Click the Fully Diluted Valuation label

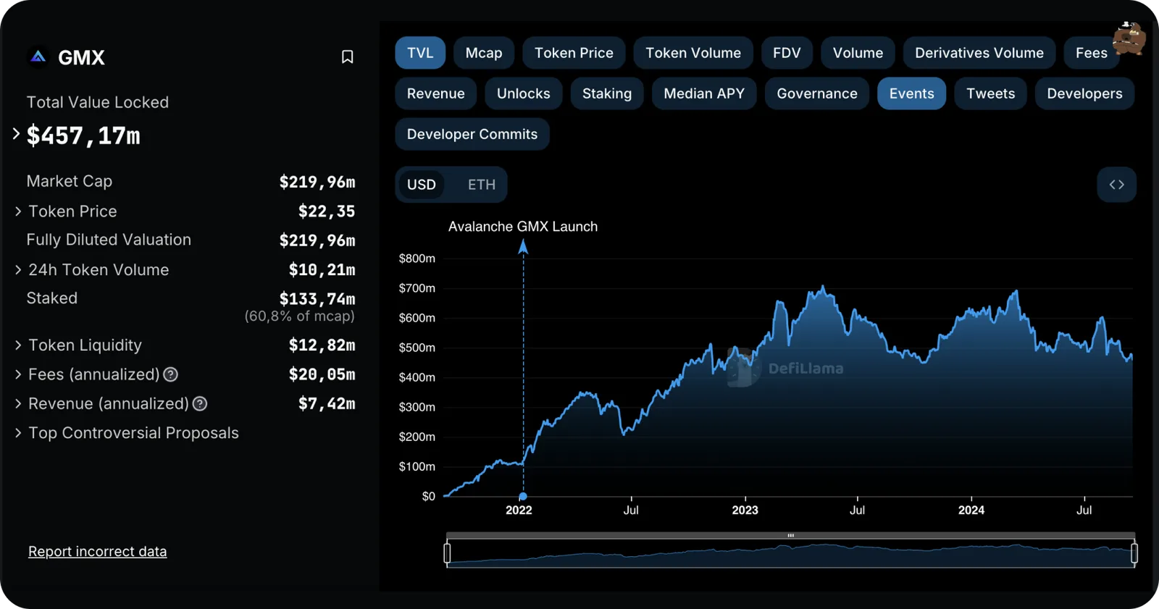(x=109, y=240)
